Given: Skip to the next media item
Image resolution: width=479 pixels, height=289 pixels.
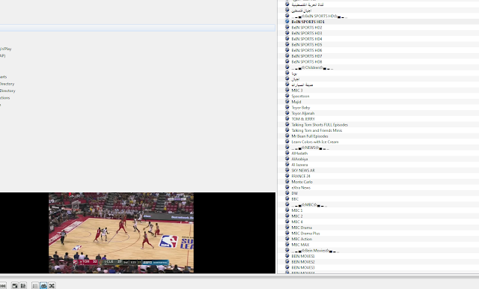Looking at the screenshot, I should tap(3, 286).
